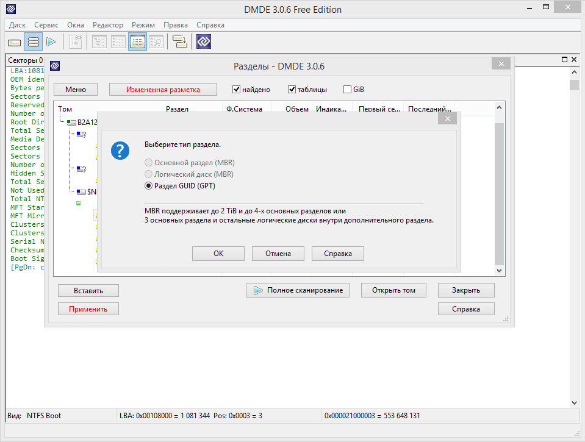Click the Вставить button
Screen dimensions: 585x442
tap(88, 291)
